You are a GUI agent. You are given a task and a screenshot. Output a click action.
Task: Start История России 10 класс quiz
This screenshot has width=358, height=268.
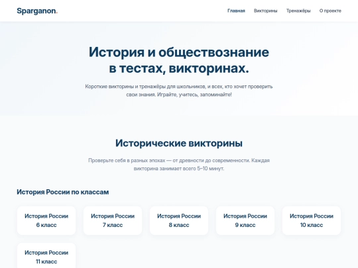point(312,220)
